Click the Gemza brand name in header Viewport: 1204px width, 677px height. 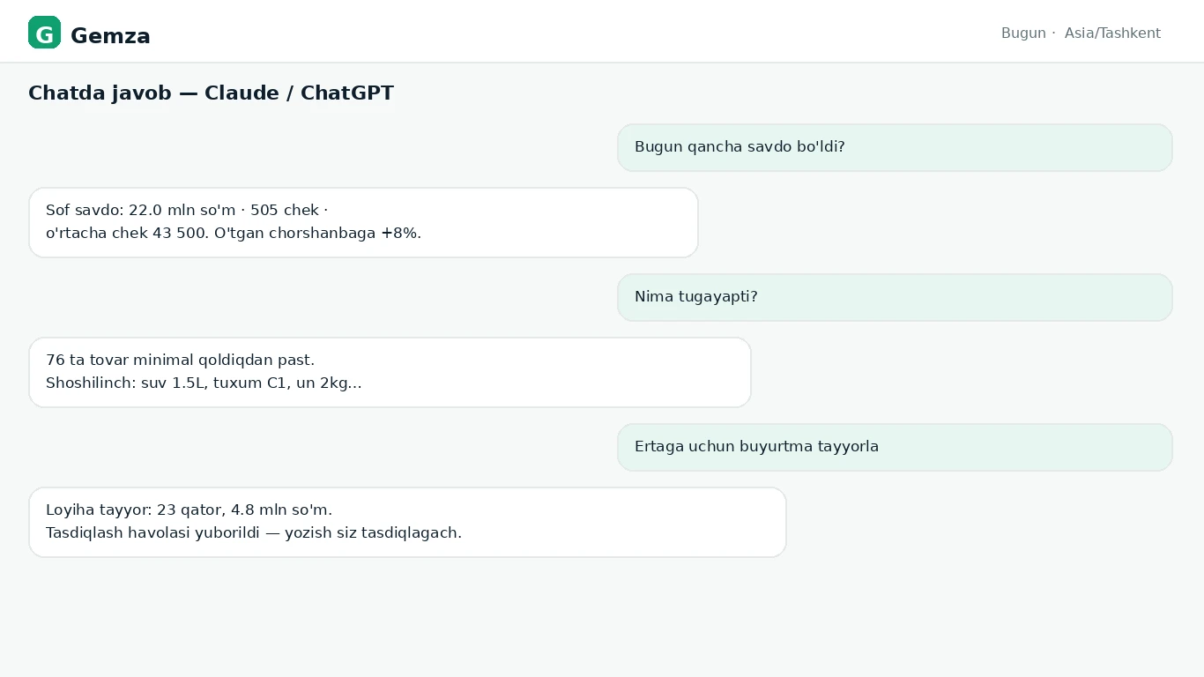point(110,36)
